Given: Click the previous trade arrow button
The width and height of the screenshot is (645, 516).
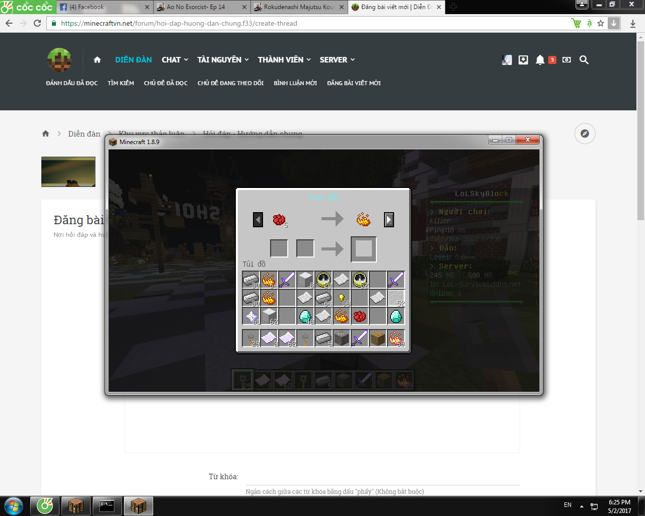Looking at the screenshot, I should point(258,220).
